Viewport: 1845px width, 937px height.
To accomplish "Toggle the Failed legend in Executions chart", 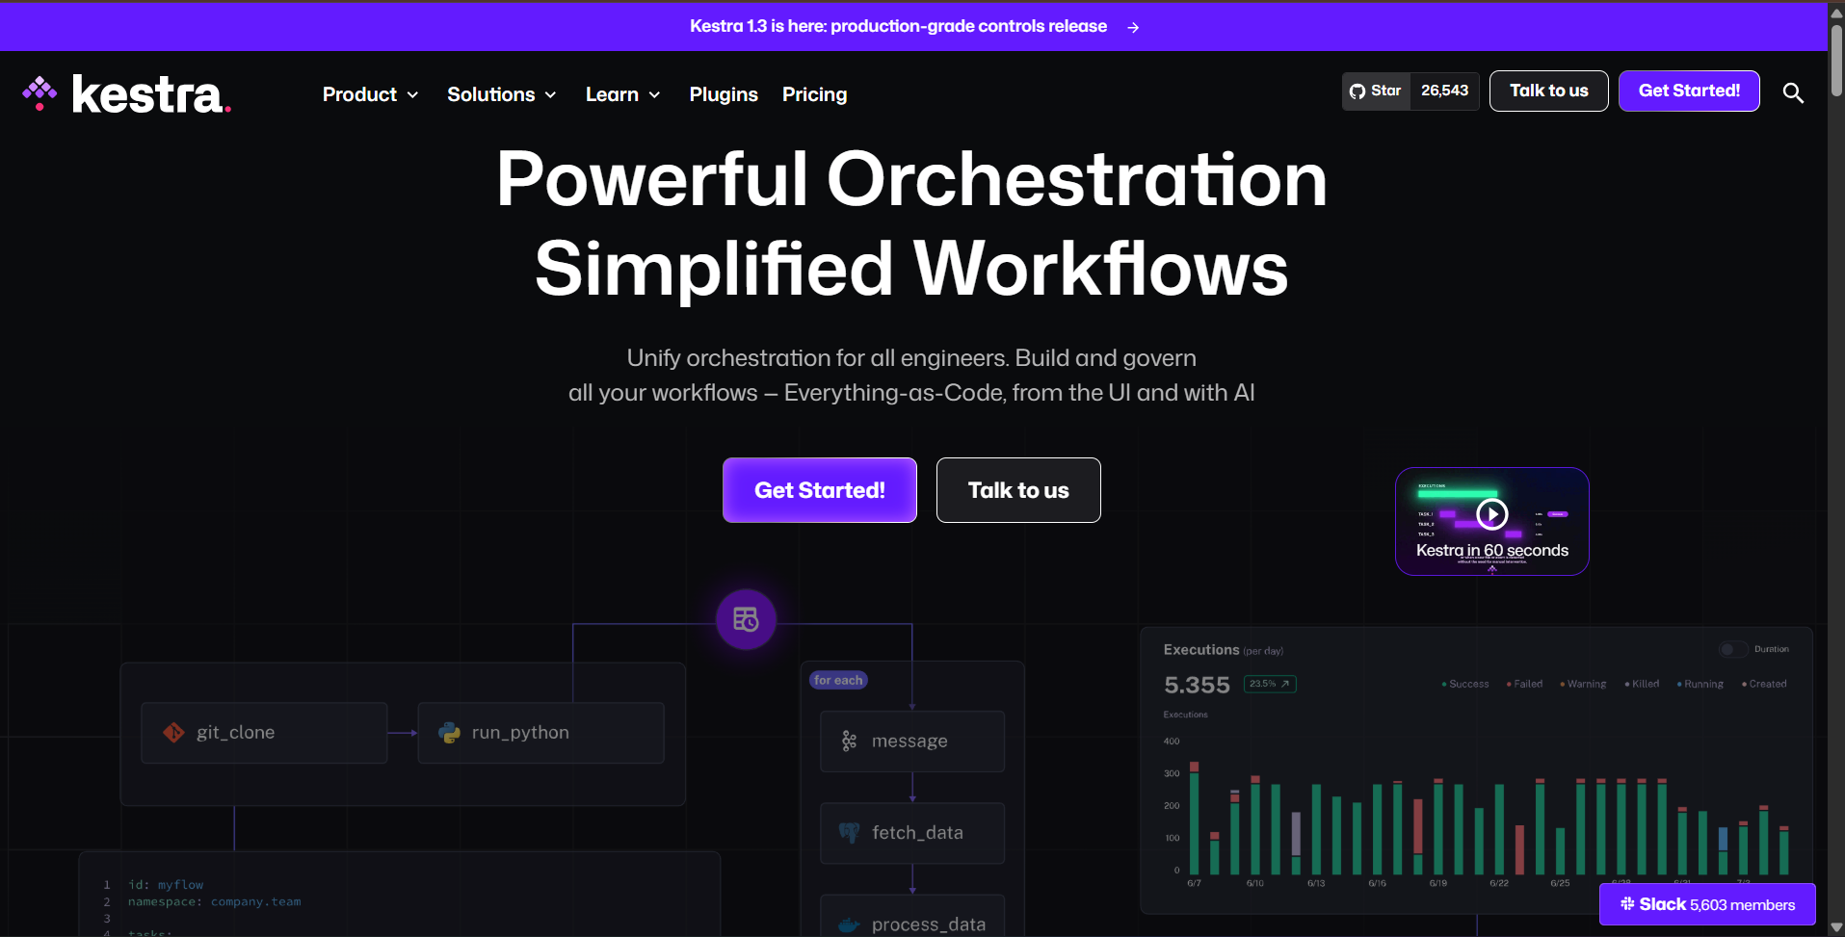I will point(1523,684).
